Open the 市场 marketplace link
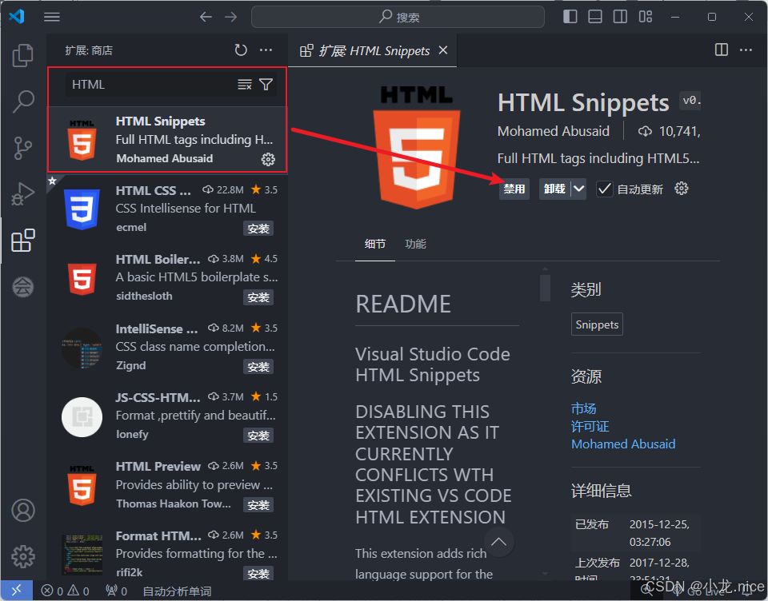This screenshot has width=768, height=601. [584, 408]
